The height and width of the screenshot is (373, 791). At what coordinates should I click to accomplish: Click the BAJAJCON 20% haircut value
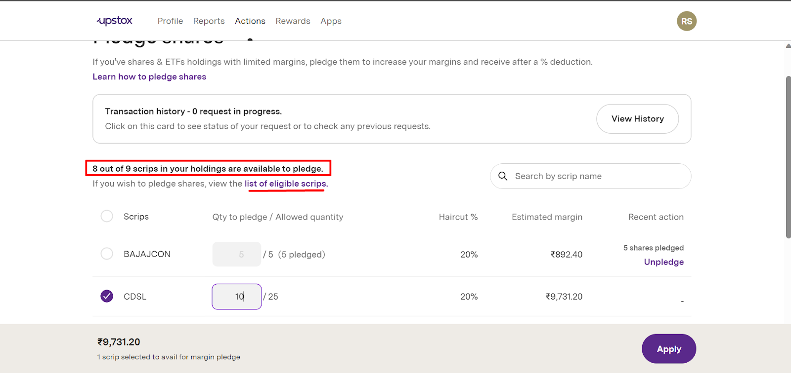469,255
